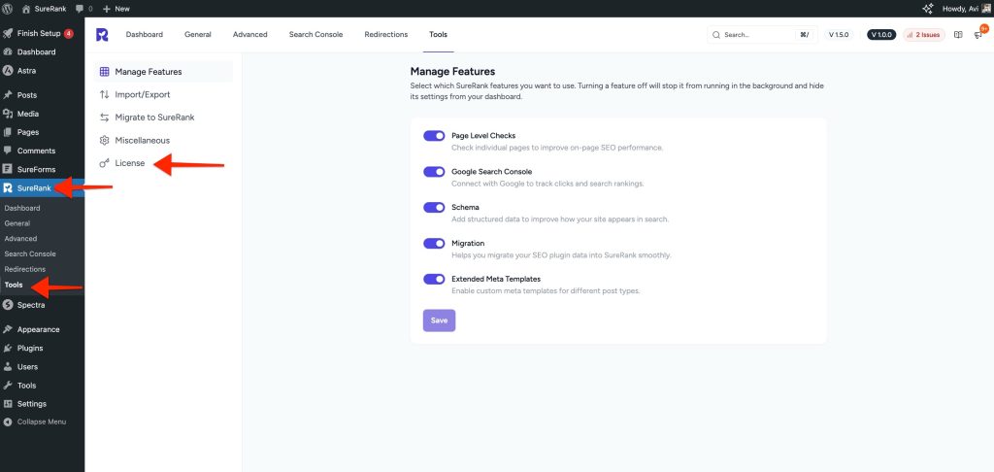Click the 'Add structured data' description text
The width and height of the screenshot is (994, 472).
(x=560, y=219)
